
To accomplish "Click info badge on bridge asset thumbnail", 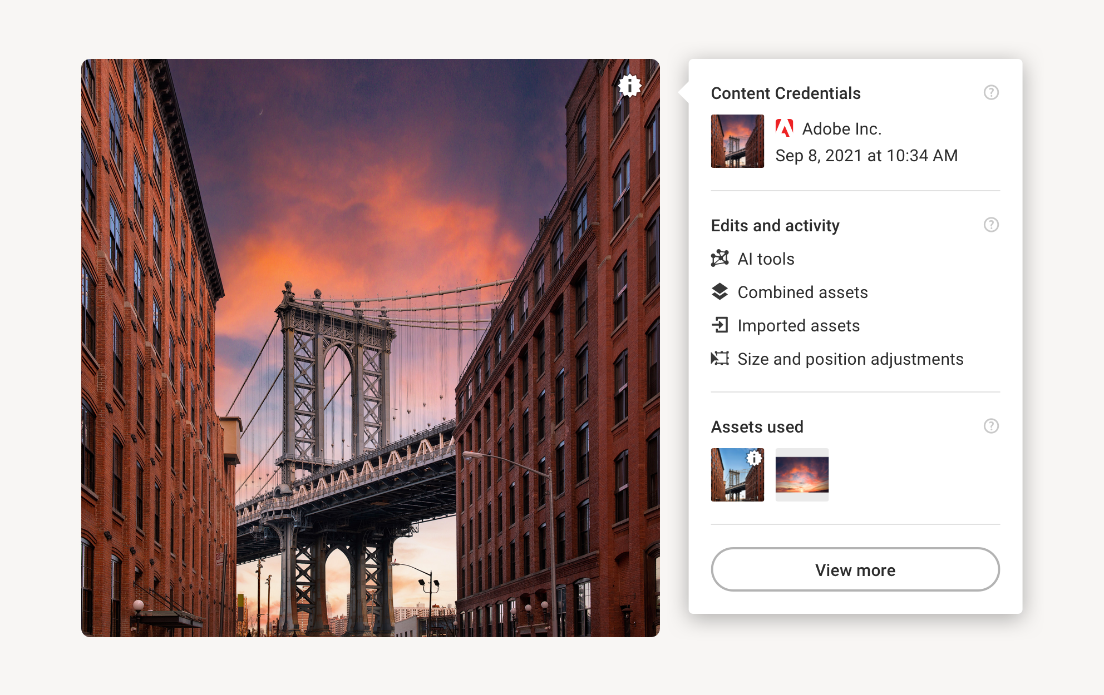I will 754,458.
